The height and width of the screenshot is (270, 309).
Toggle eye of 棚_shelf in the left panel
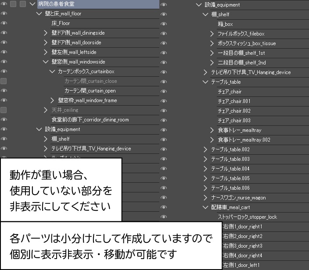(x=4, y=139)
